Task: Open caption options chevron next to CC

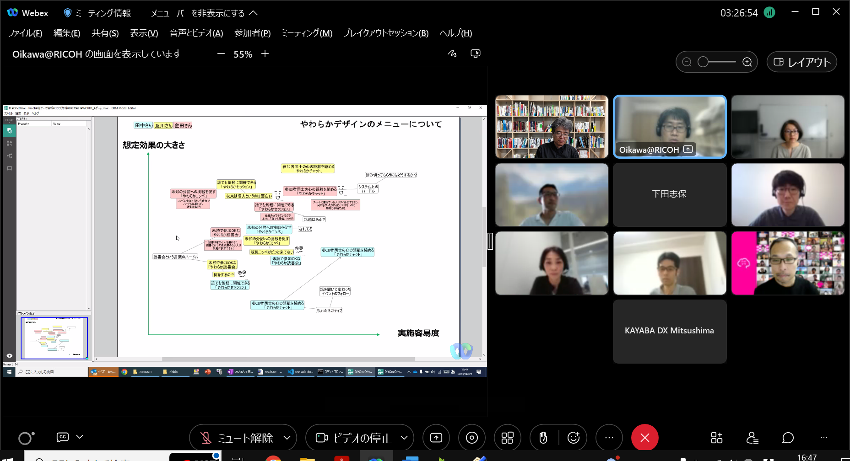Action: [80, 437]
